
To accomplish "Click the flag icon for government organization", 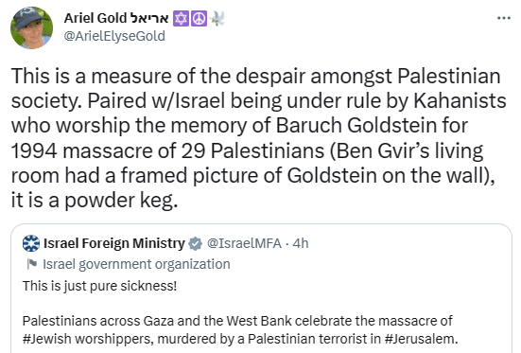I will 32,264.
